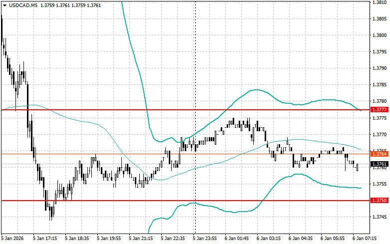The height and width of the screenshot is (244, 390).
Task: Click the 5 Jan 21:15 time label
Action: (x=141, y=239)
